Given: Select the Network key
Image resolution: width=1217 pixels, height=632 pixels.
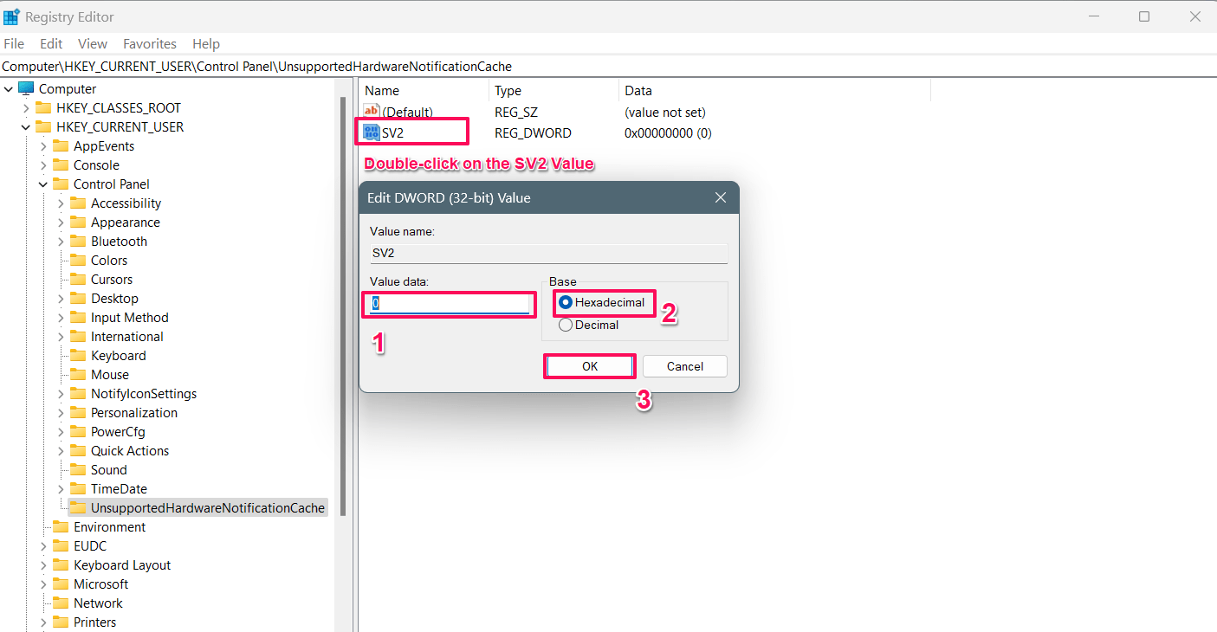Looking at the screenshot, I should pos(98,603).
